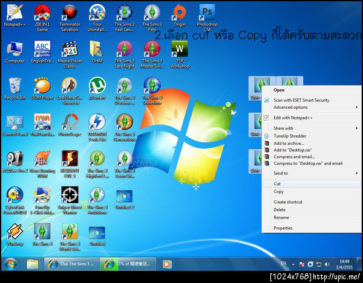Select the Winamp desktop shortcut
The height and width of the screenshot is (283, 363).
pyautogui.click(x=15, y=235)
